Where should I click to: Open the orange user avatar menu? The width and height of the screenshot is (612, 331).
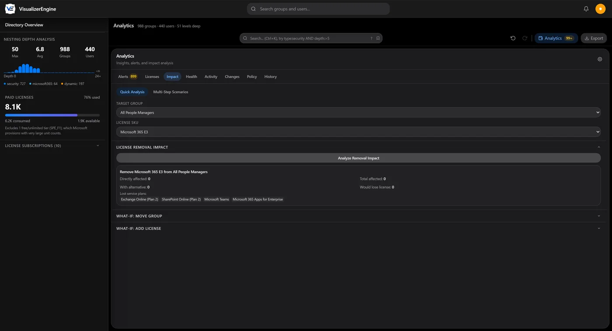(x=600, y=9)
